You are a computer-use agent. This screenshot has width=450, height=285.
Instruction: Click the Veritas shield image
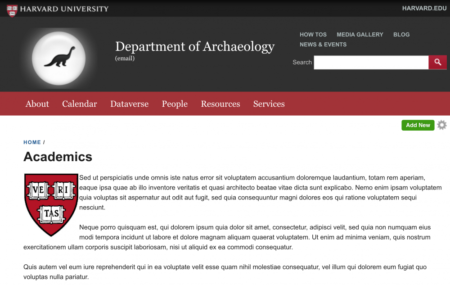coord(51,205)
